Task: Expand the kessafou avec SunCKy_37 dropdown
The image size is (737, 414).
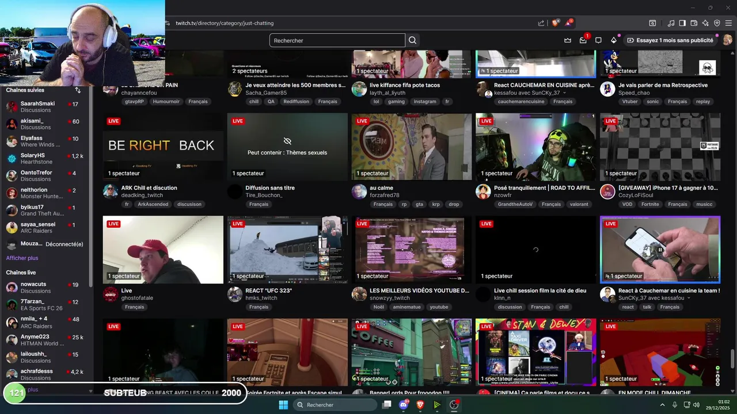Action: tap(564, 93)
